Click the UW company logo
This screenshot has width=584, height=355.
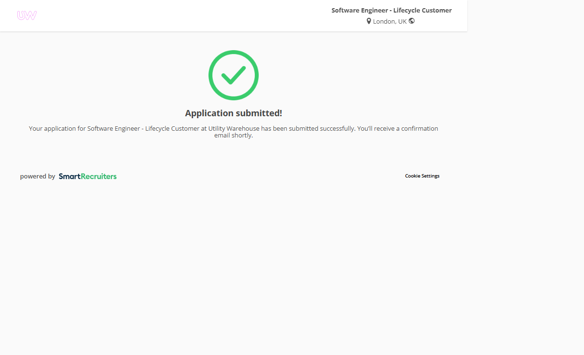point(27,15)
